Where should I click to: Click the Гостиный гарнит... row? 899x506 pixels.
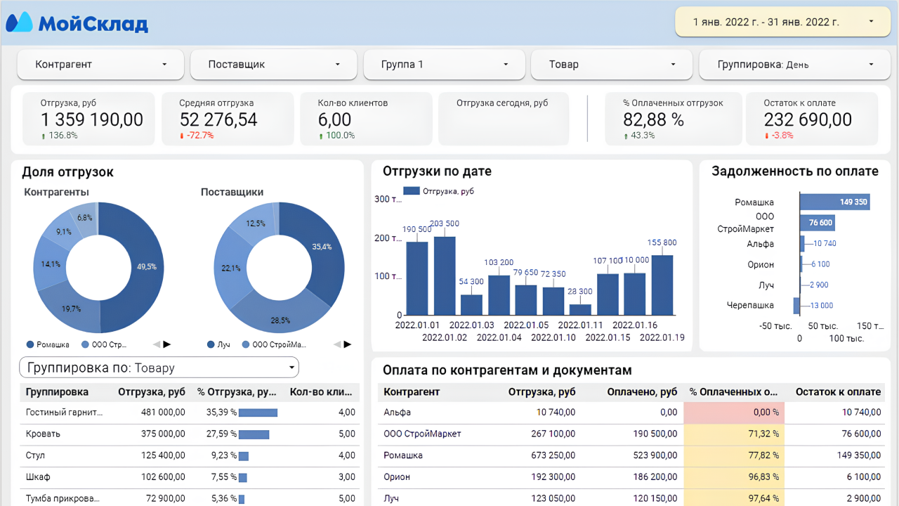(x=190, y=413)
